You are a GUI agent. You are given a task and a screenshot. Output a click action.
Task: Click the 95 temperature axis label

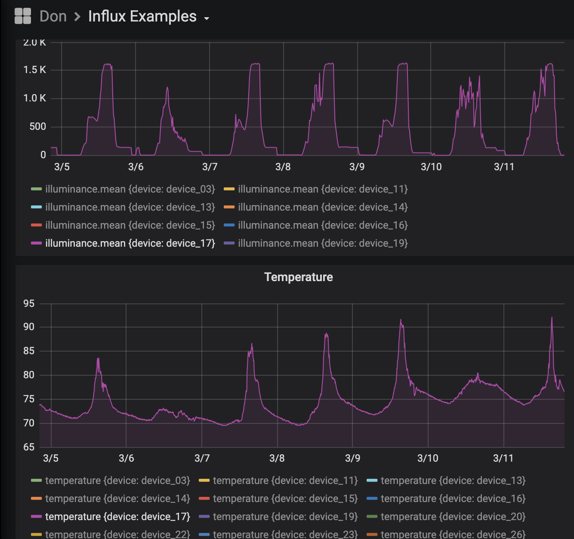tap(29, 303)
